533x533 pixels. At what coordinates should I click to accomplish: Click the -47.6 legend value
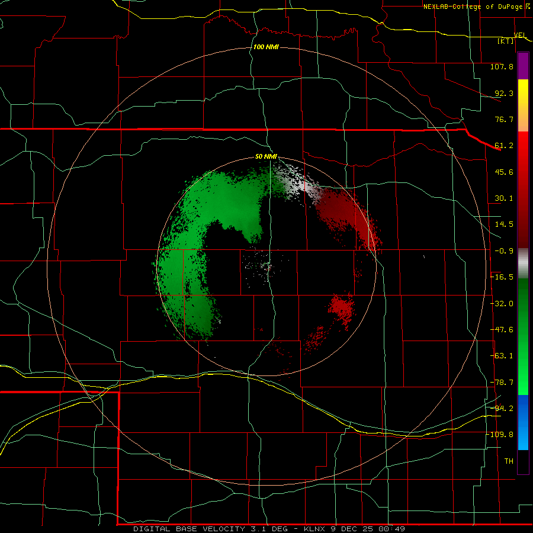tap(502, 330)
